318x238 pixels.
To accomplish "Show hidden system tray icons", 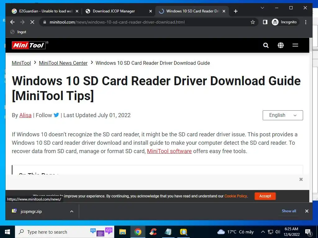I will tap(263, 232).
